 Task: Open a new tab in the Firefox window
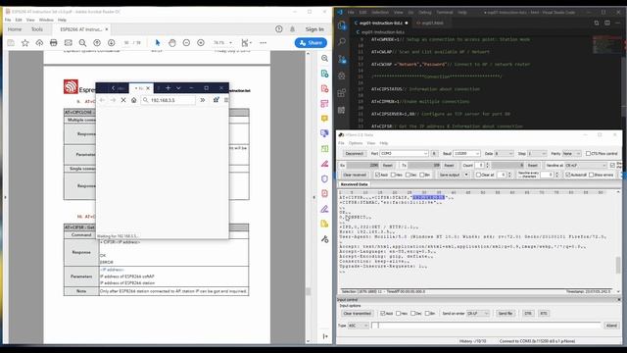coord(168,87)
